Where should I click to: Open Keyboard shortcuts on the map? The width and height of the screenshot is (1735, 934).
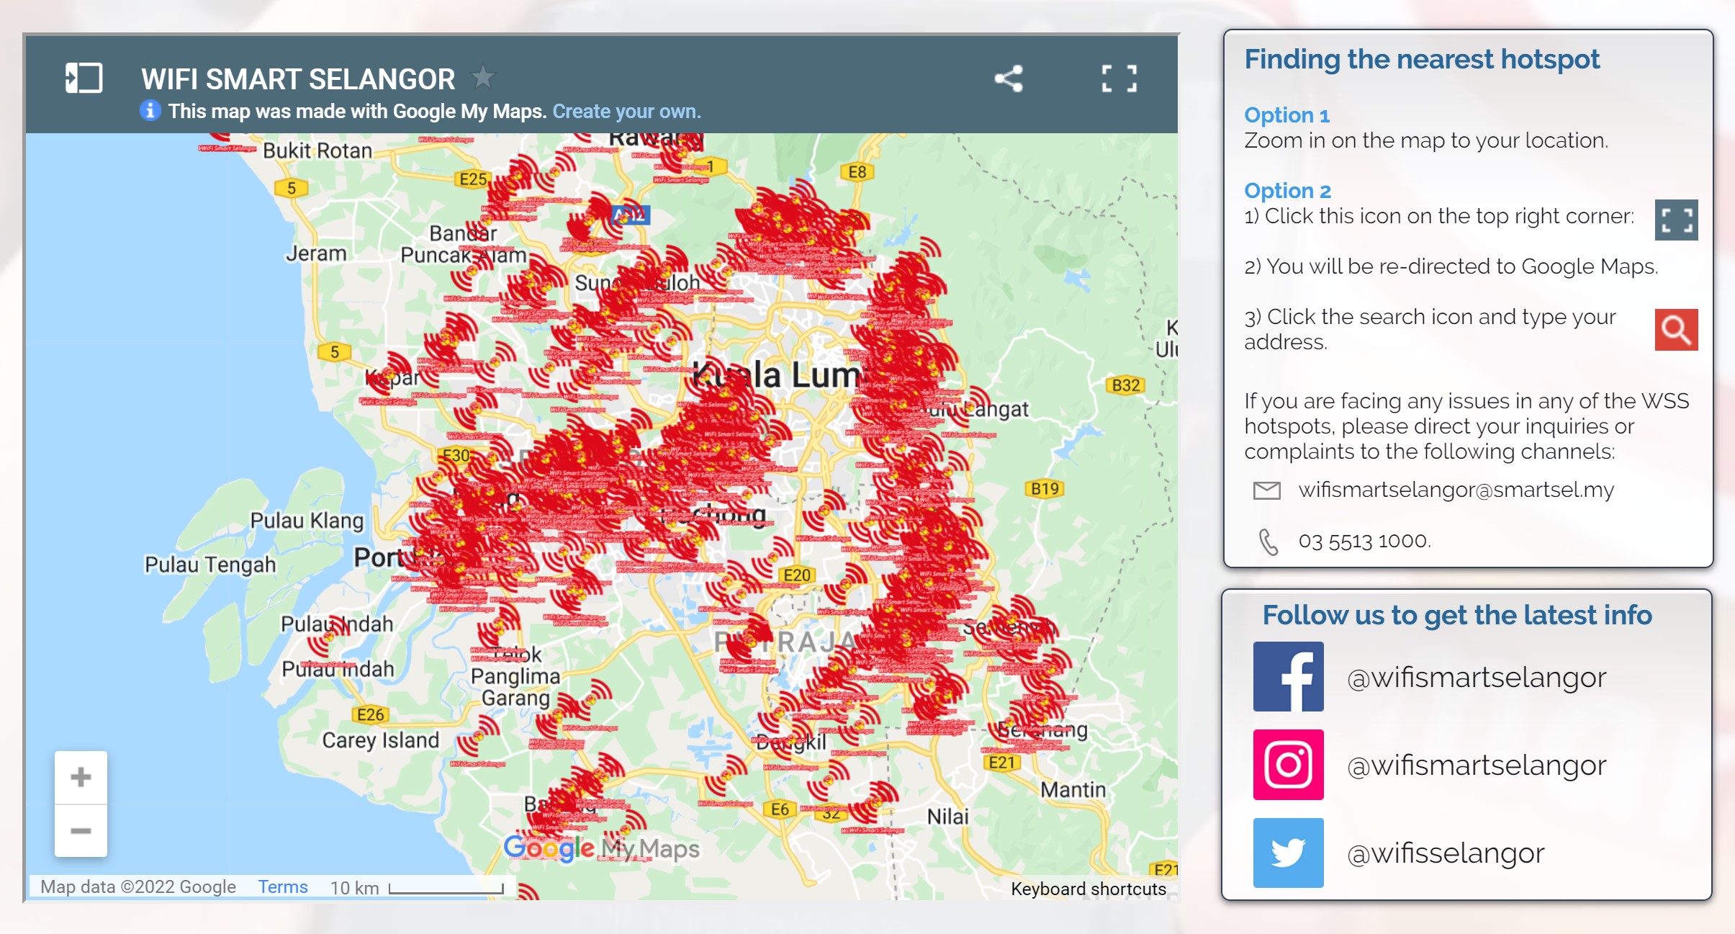pyautogui.click(x=1089, y=889)
